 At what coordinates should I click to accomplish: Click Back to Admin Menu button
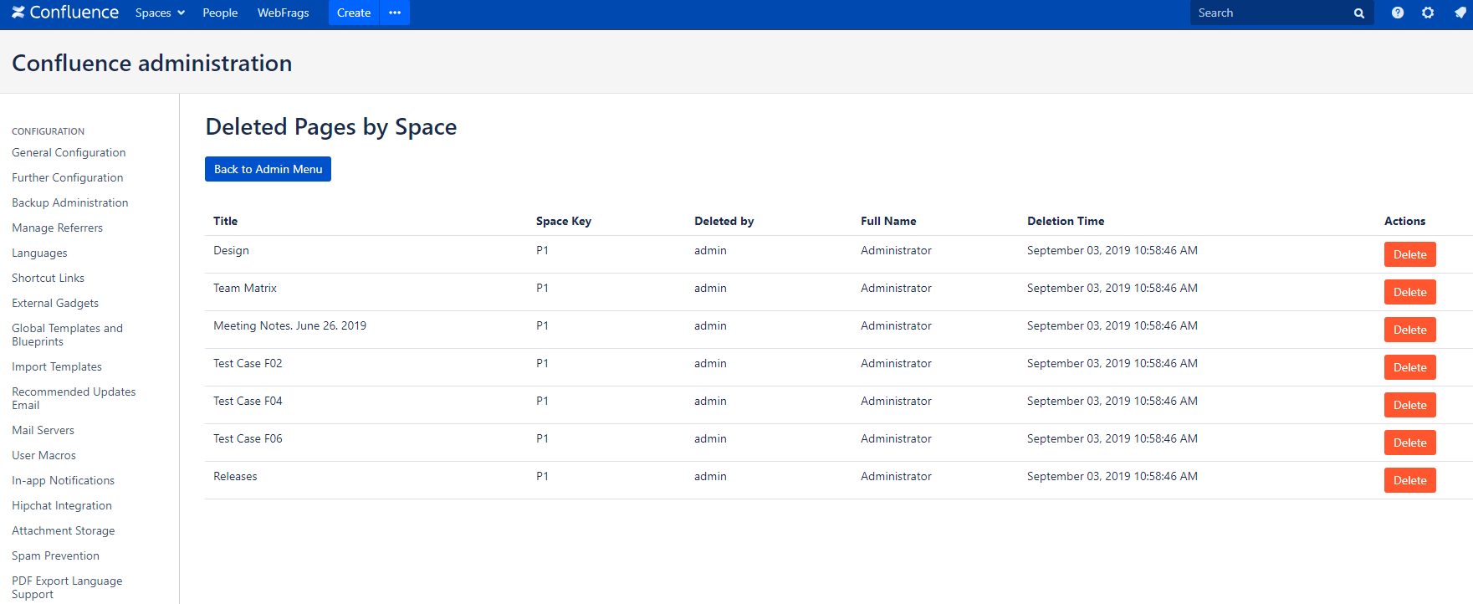(x=268, y=169)
